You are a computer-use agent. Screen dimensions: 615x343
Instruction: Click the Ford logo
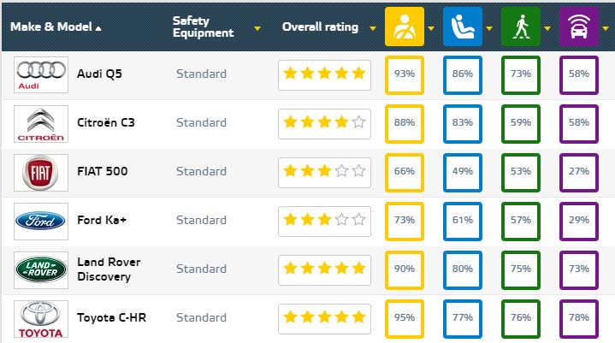click(x=40, y=221)
